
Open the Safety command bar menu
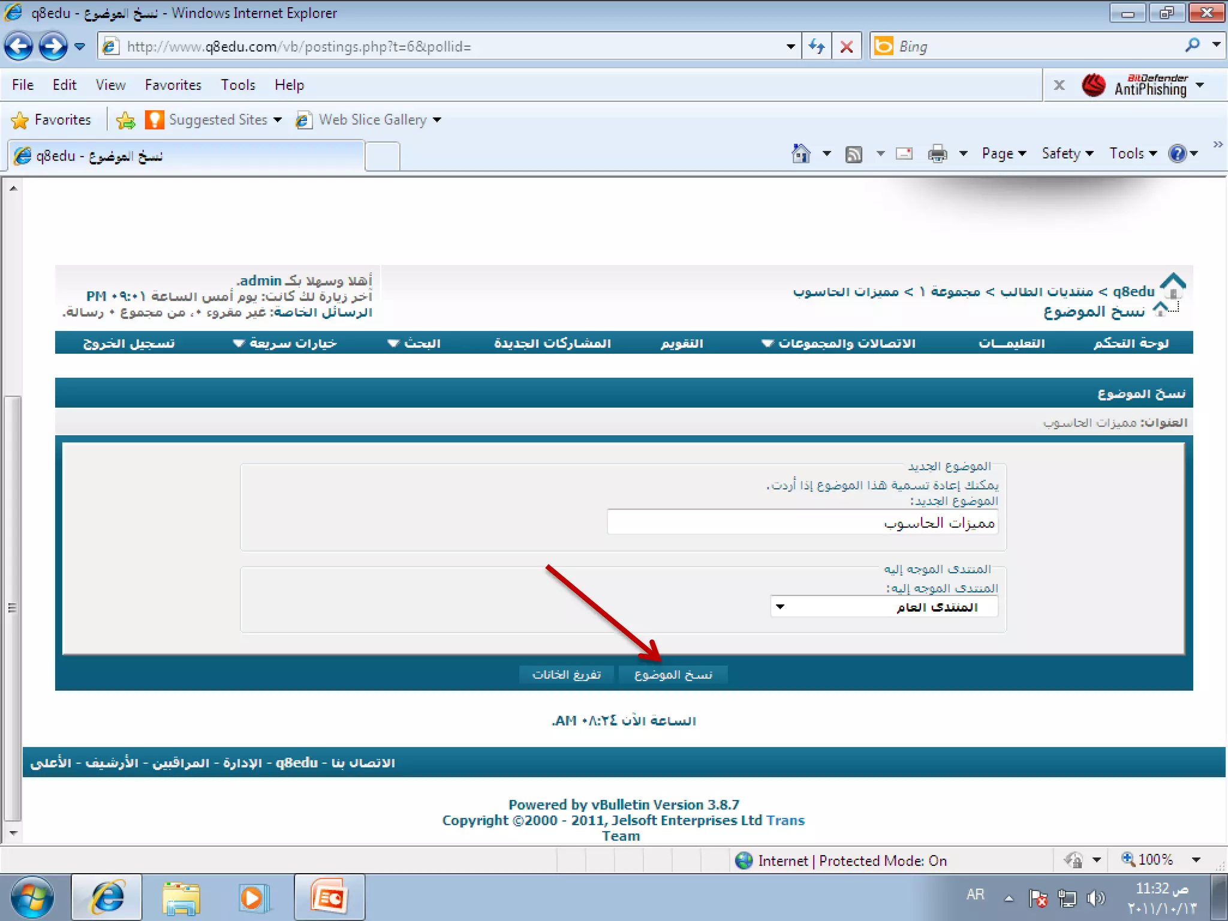pos(1067,154)
